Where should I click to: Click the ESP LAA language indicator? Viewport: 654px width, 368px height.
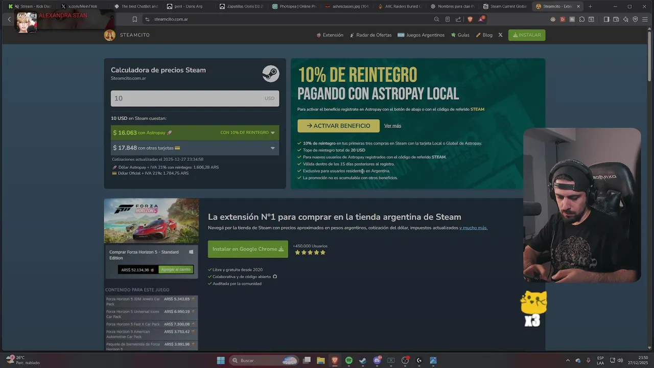click(600, 360)
